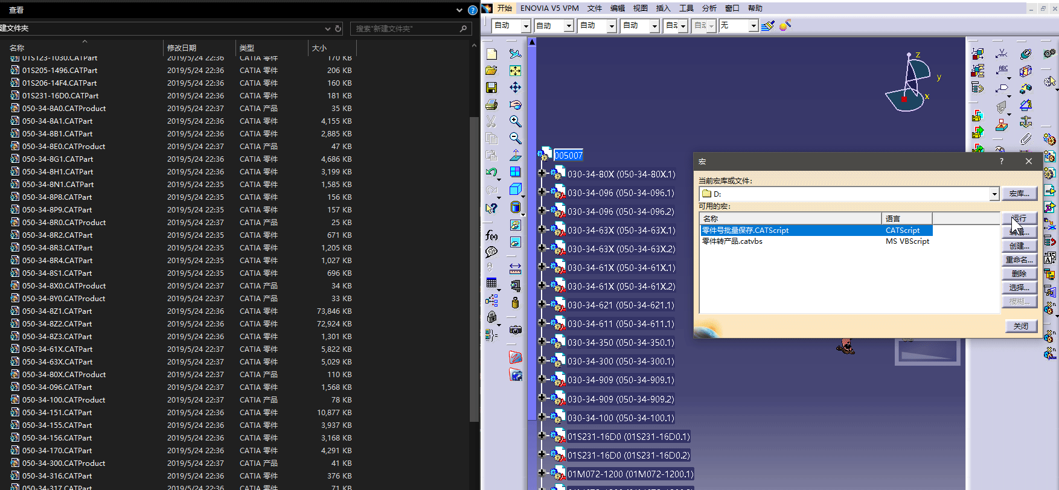Click the Measure Inertia weight icon
Viewport: 1059px width, 490px height.
point(515,302)
